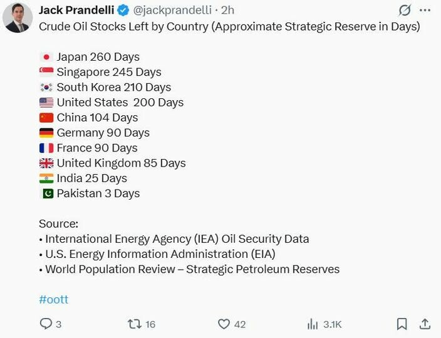Click the World Population Review source line
441x338 pixels.
(x=192, y=269)
